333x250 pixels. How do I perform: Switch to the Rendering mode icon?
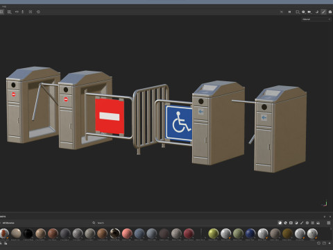coord(330,12)
